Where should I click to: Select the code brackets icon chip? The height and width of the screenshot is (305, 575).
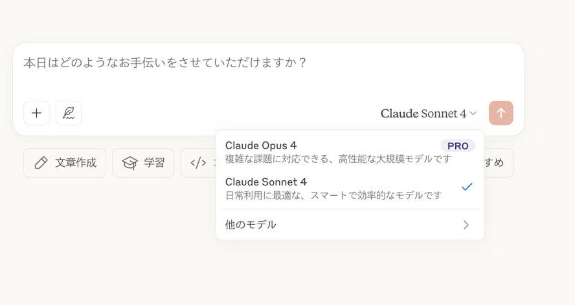(198, 163)
